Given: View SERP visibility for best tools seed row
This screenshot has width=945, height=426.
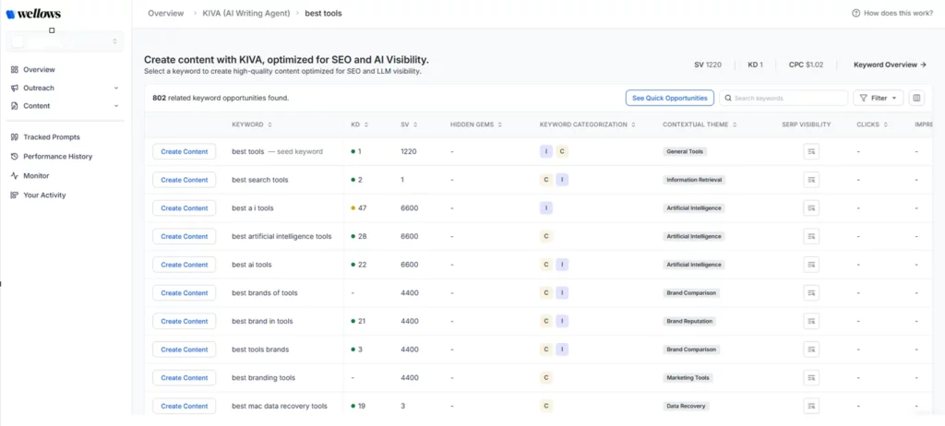Looking at the screenshot, I should (x=811, y=152).
